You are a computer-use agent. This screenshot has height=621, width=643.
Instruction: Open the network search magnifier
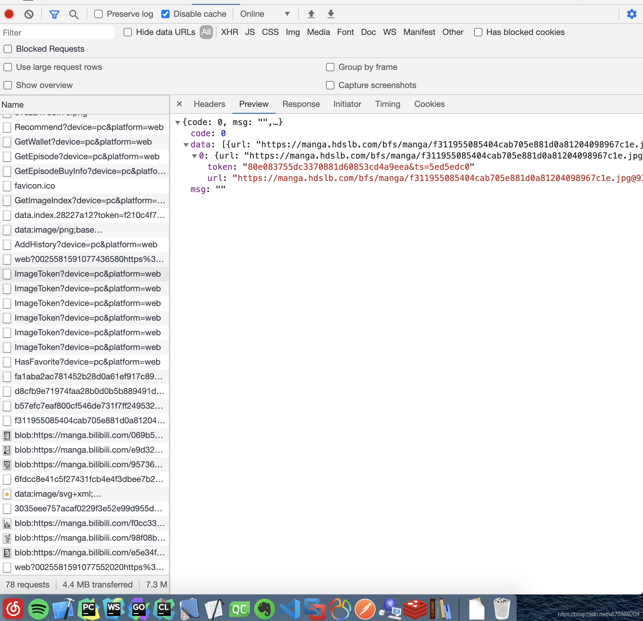pos(74,14)
